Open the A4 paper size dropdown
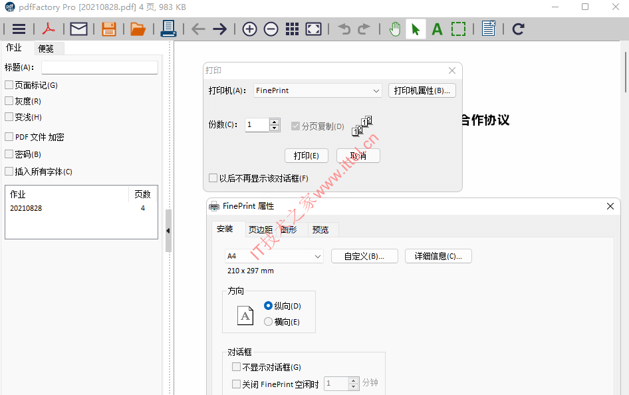The image size is (629, 395). (x=274, y=256)
